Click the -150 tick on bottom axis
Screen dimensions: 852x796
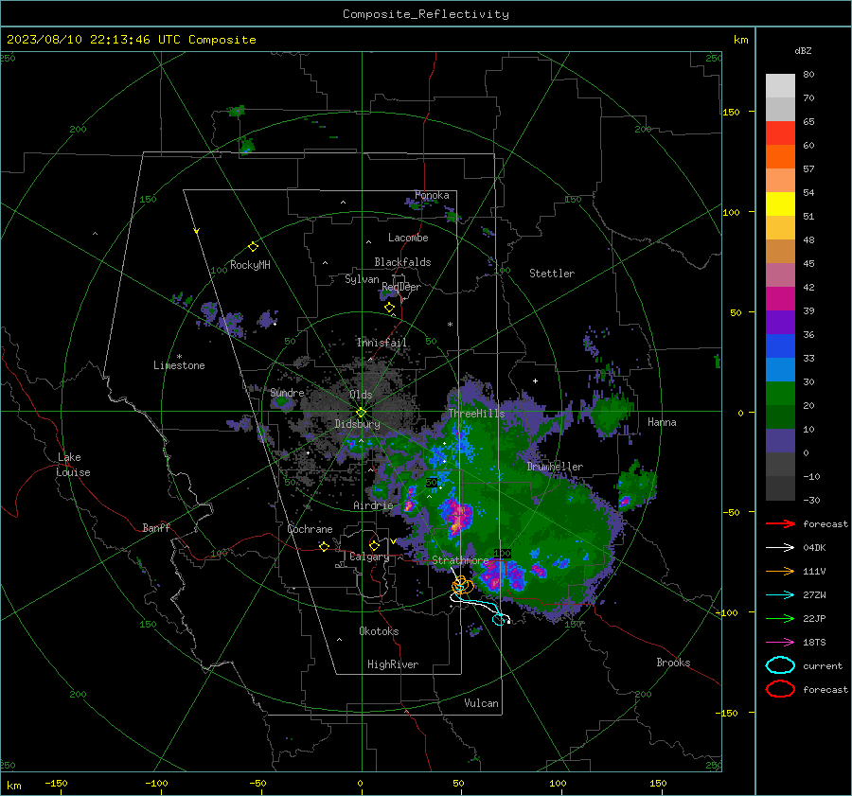(x=56, y=784)
